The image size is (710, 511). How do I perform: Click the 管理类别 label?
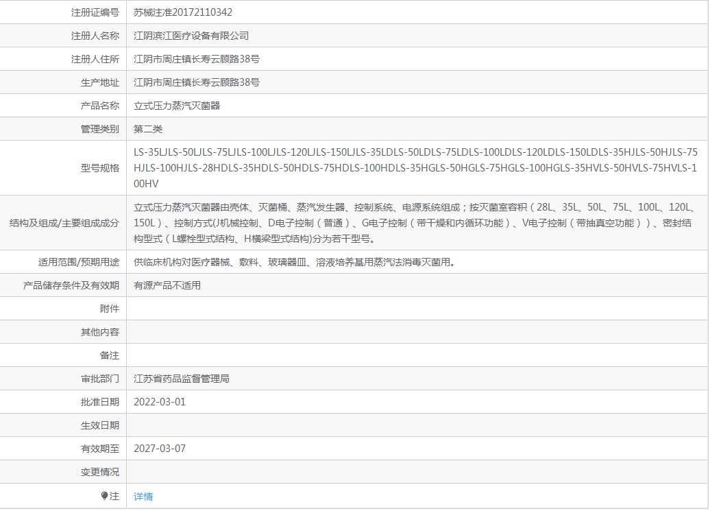click(x=100, y=129)
